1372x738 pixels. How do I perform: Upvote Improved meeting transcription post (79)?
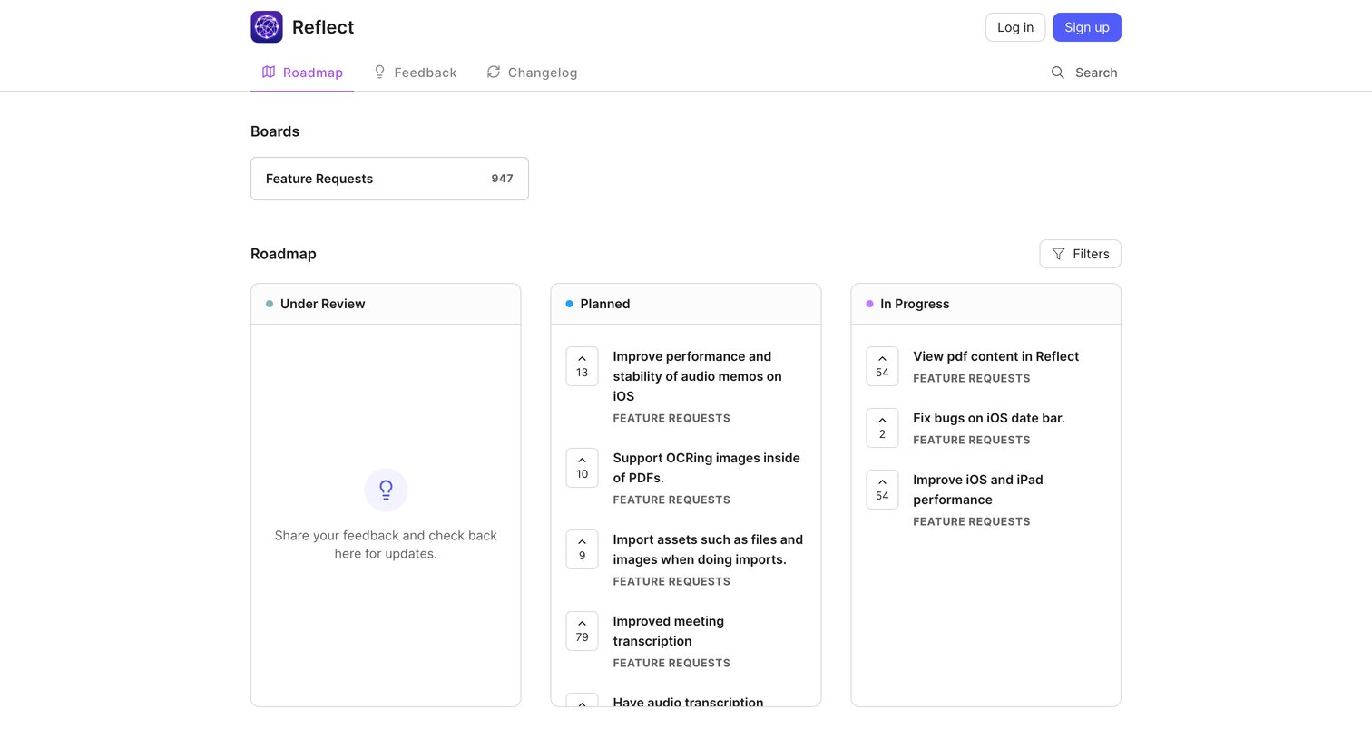click(x=583, y=631)
